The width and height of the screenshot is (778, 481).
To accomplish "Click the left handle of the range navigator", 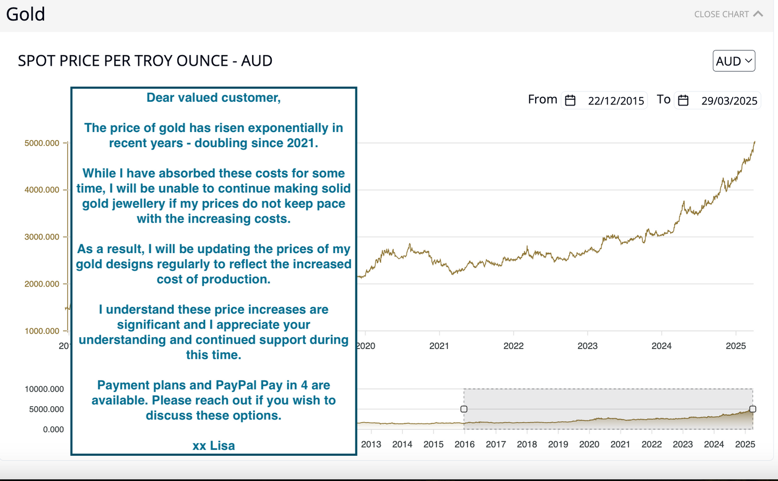I will (x=464, y=409).
